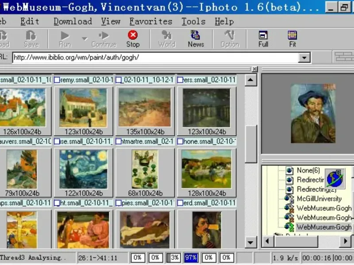Click the brick wall icon beside URL bar
The height and width of the screenshot is (265, 354).
pos(344,57)
